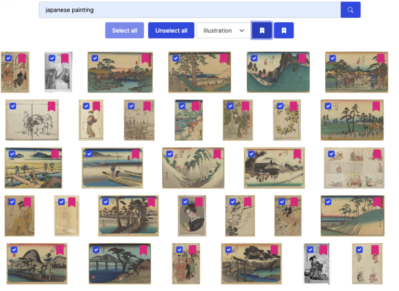Click the outlined bookmark tag button

click(x=262, y=31)
